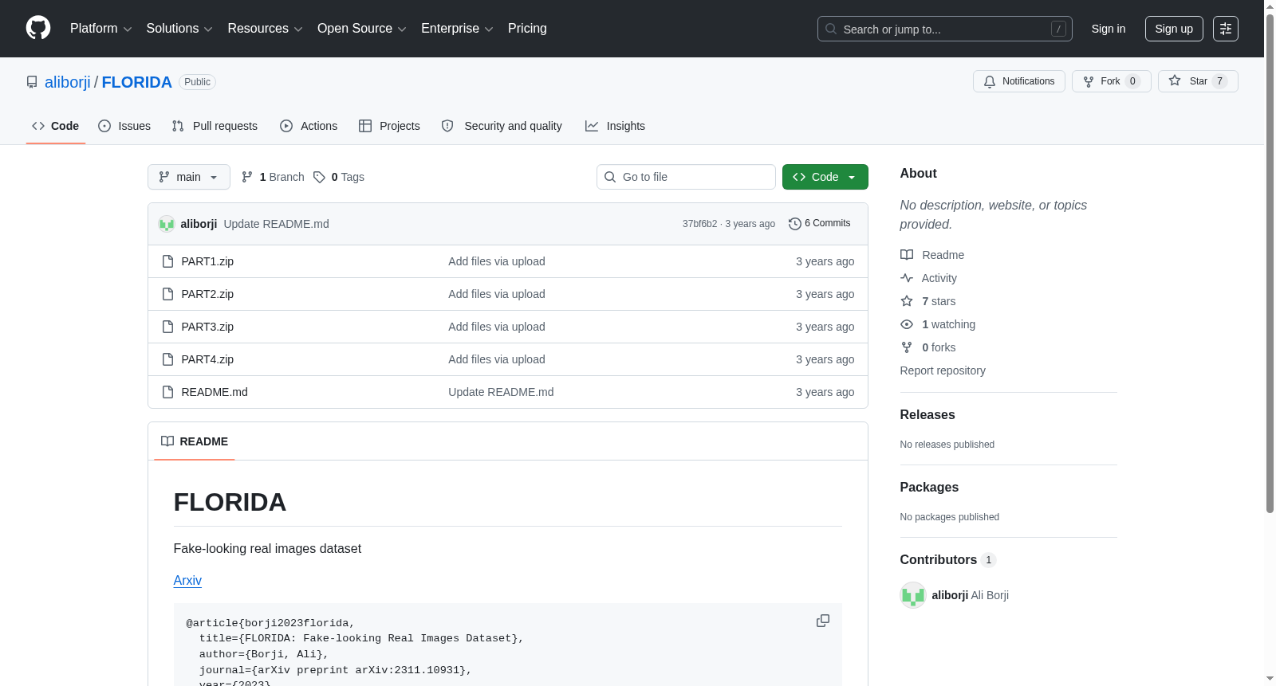This screenshot has height=686, width=1276.
Task: Open the green Code dropdown button
Action: tap(825, 177)
